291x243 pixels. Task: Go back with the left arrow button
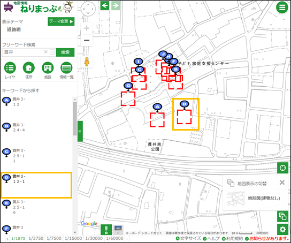coord(105,5)
